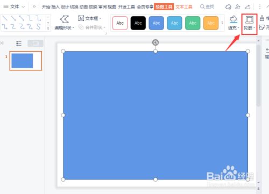
Task: Collapse the ribbon with the top-right chevron
Action: (267, 7)
